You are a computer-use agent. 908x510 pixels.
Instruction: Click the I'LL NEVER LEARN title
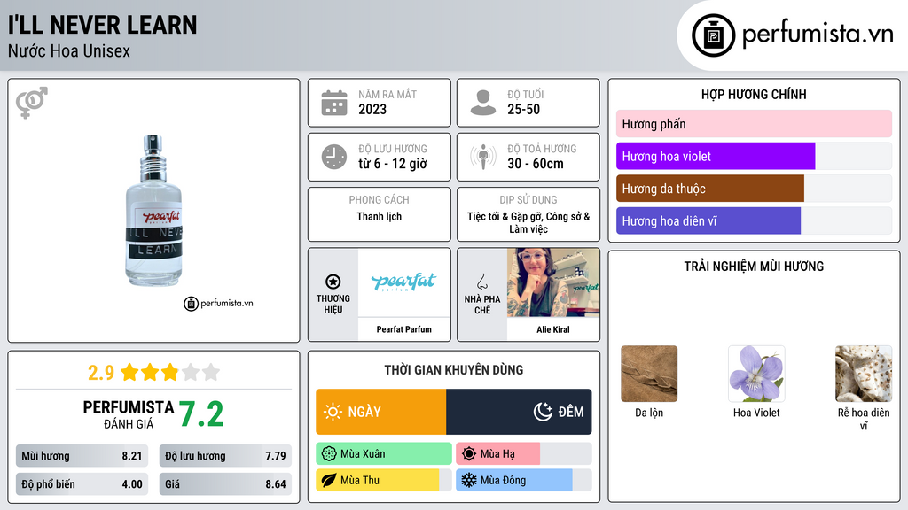click(x=103, y=25)
